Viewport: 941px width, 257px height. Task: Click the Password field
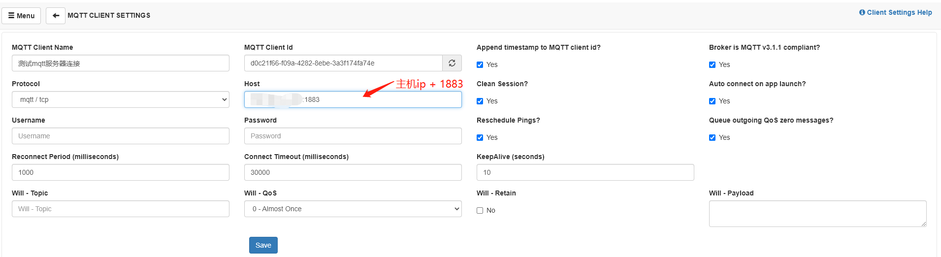(x=353, y=136)
